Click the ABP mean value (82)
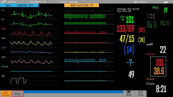This screenshot has height=97, width=173. (142, 30)
